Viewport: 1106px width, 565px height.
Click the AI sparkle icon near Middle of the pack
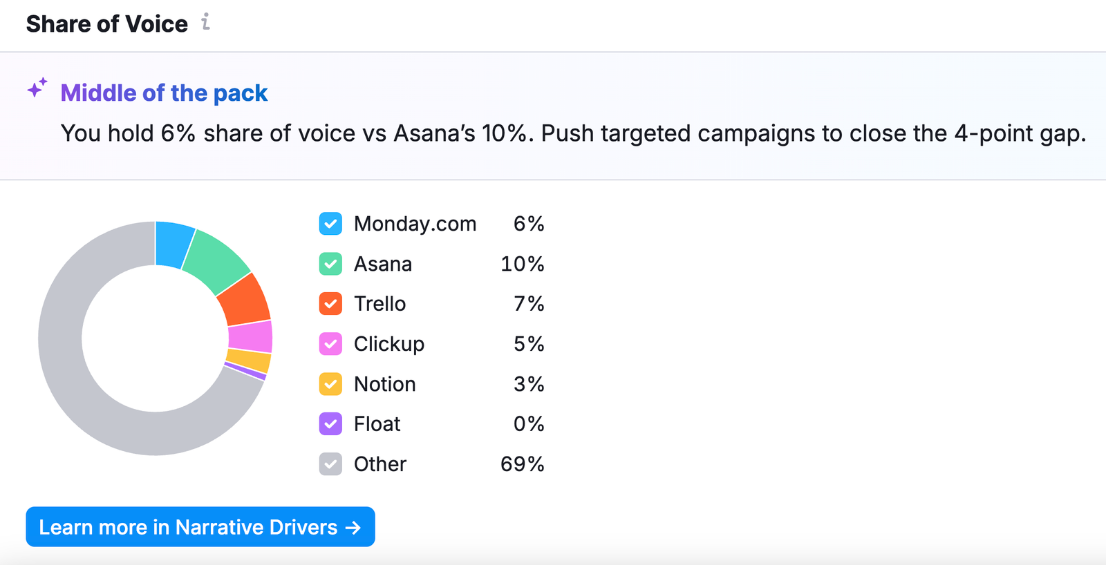point(37,88)
